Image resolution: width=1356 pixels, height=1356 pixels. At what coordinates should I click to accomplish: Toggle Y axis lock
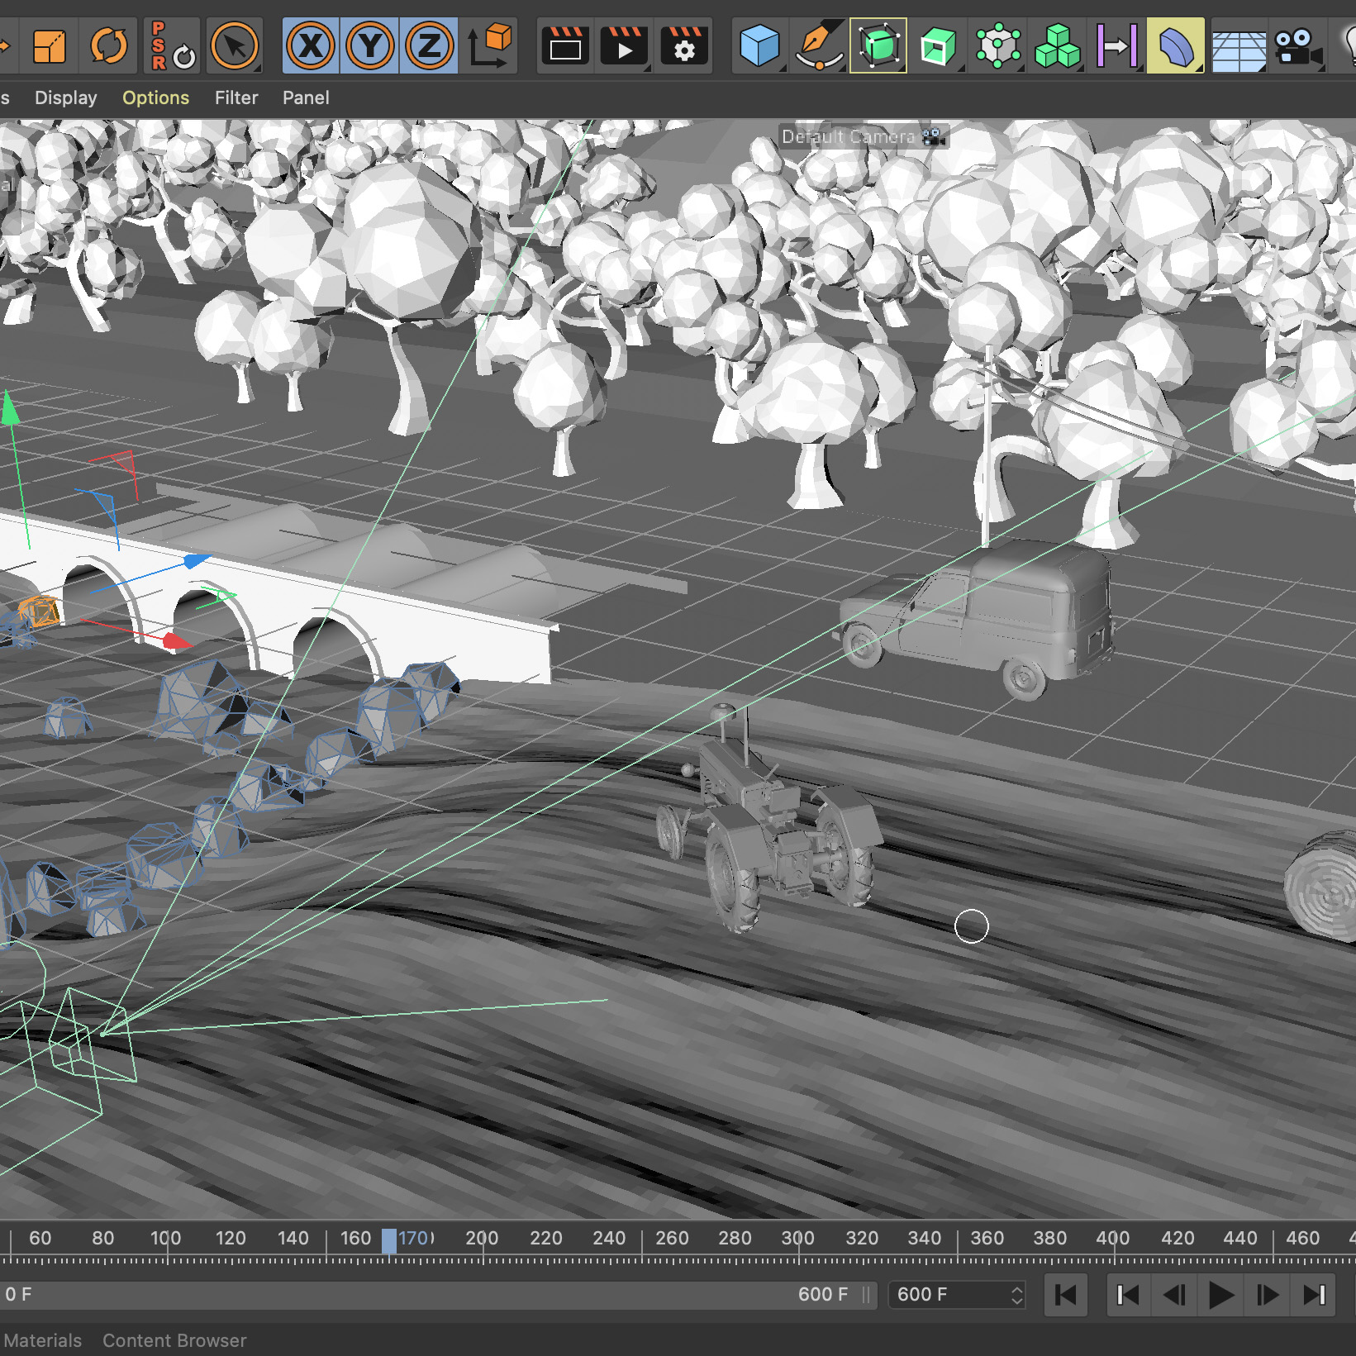[x=370, y=45]
